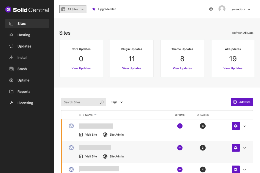
Task: Click the updates badge showing 3
Action: click(203, 148)
